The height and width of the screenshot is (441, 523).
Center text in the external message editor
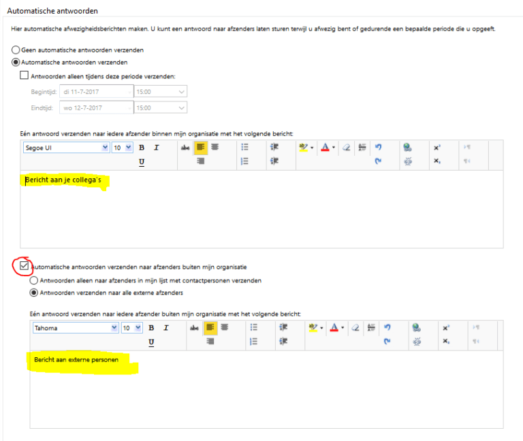tap(225, 327)
